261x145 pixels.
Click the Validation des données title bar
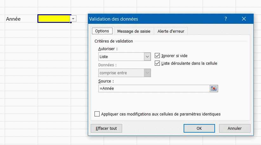pos(152,19)
